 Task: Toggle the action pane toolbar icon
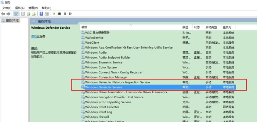47,14
